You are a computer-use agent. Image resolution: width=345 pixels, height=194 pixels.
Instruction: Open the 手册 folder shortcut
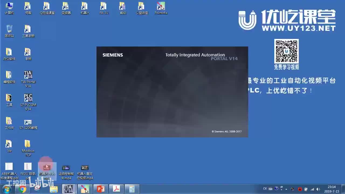28,54
